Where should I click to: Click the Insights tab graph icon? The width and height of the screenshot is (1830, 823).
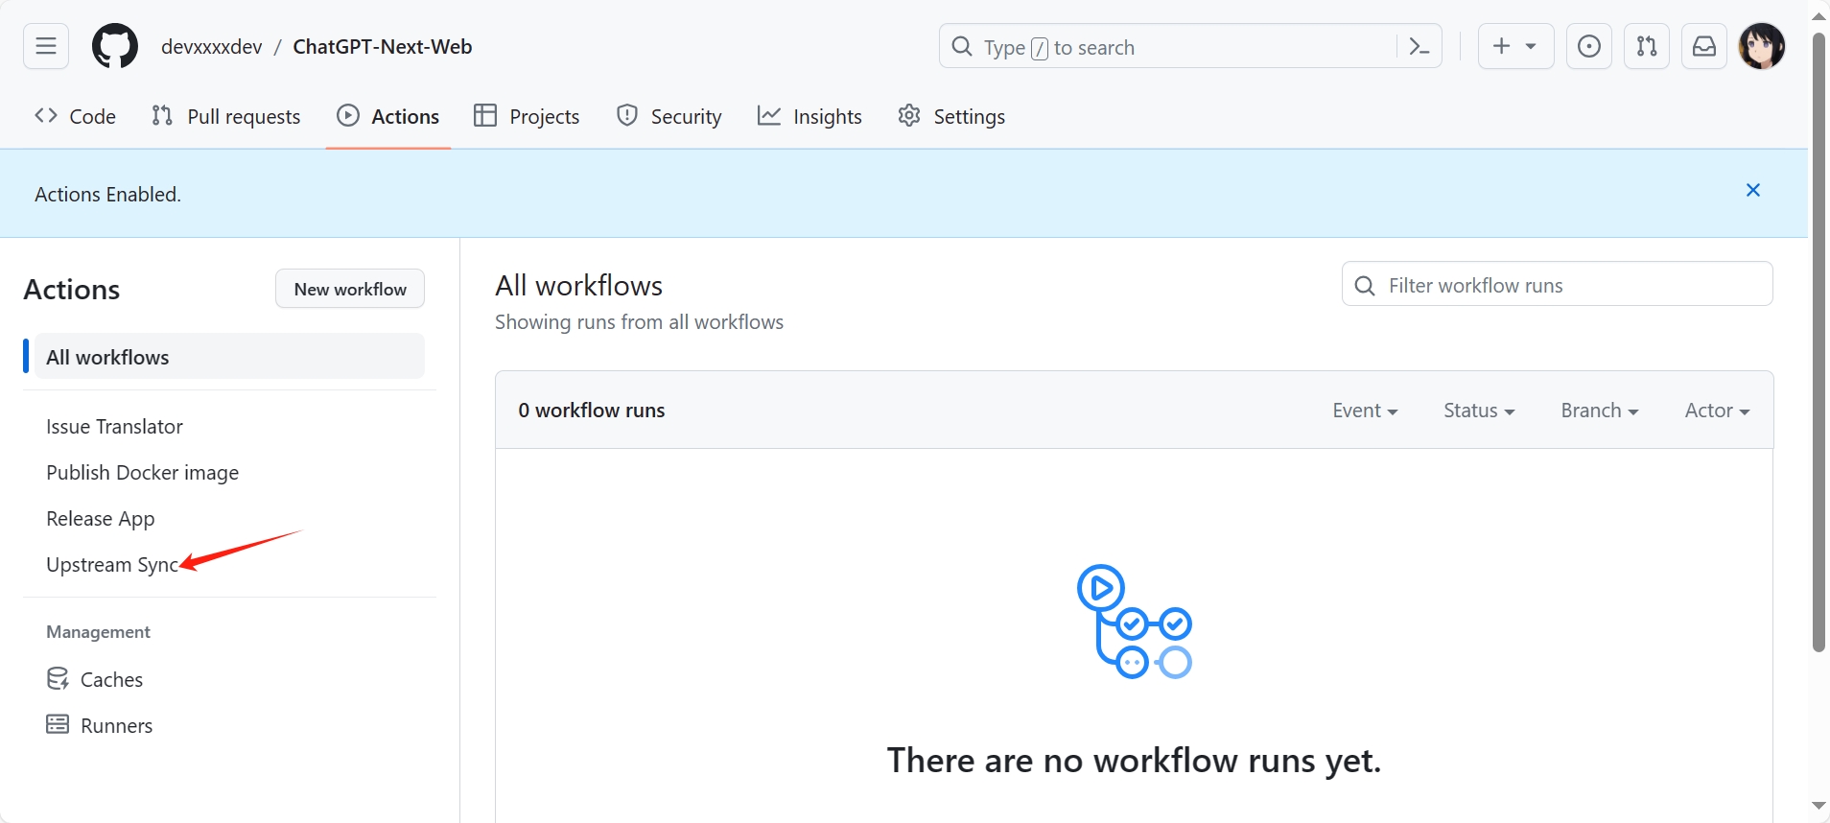pos(769,116)
